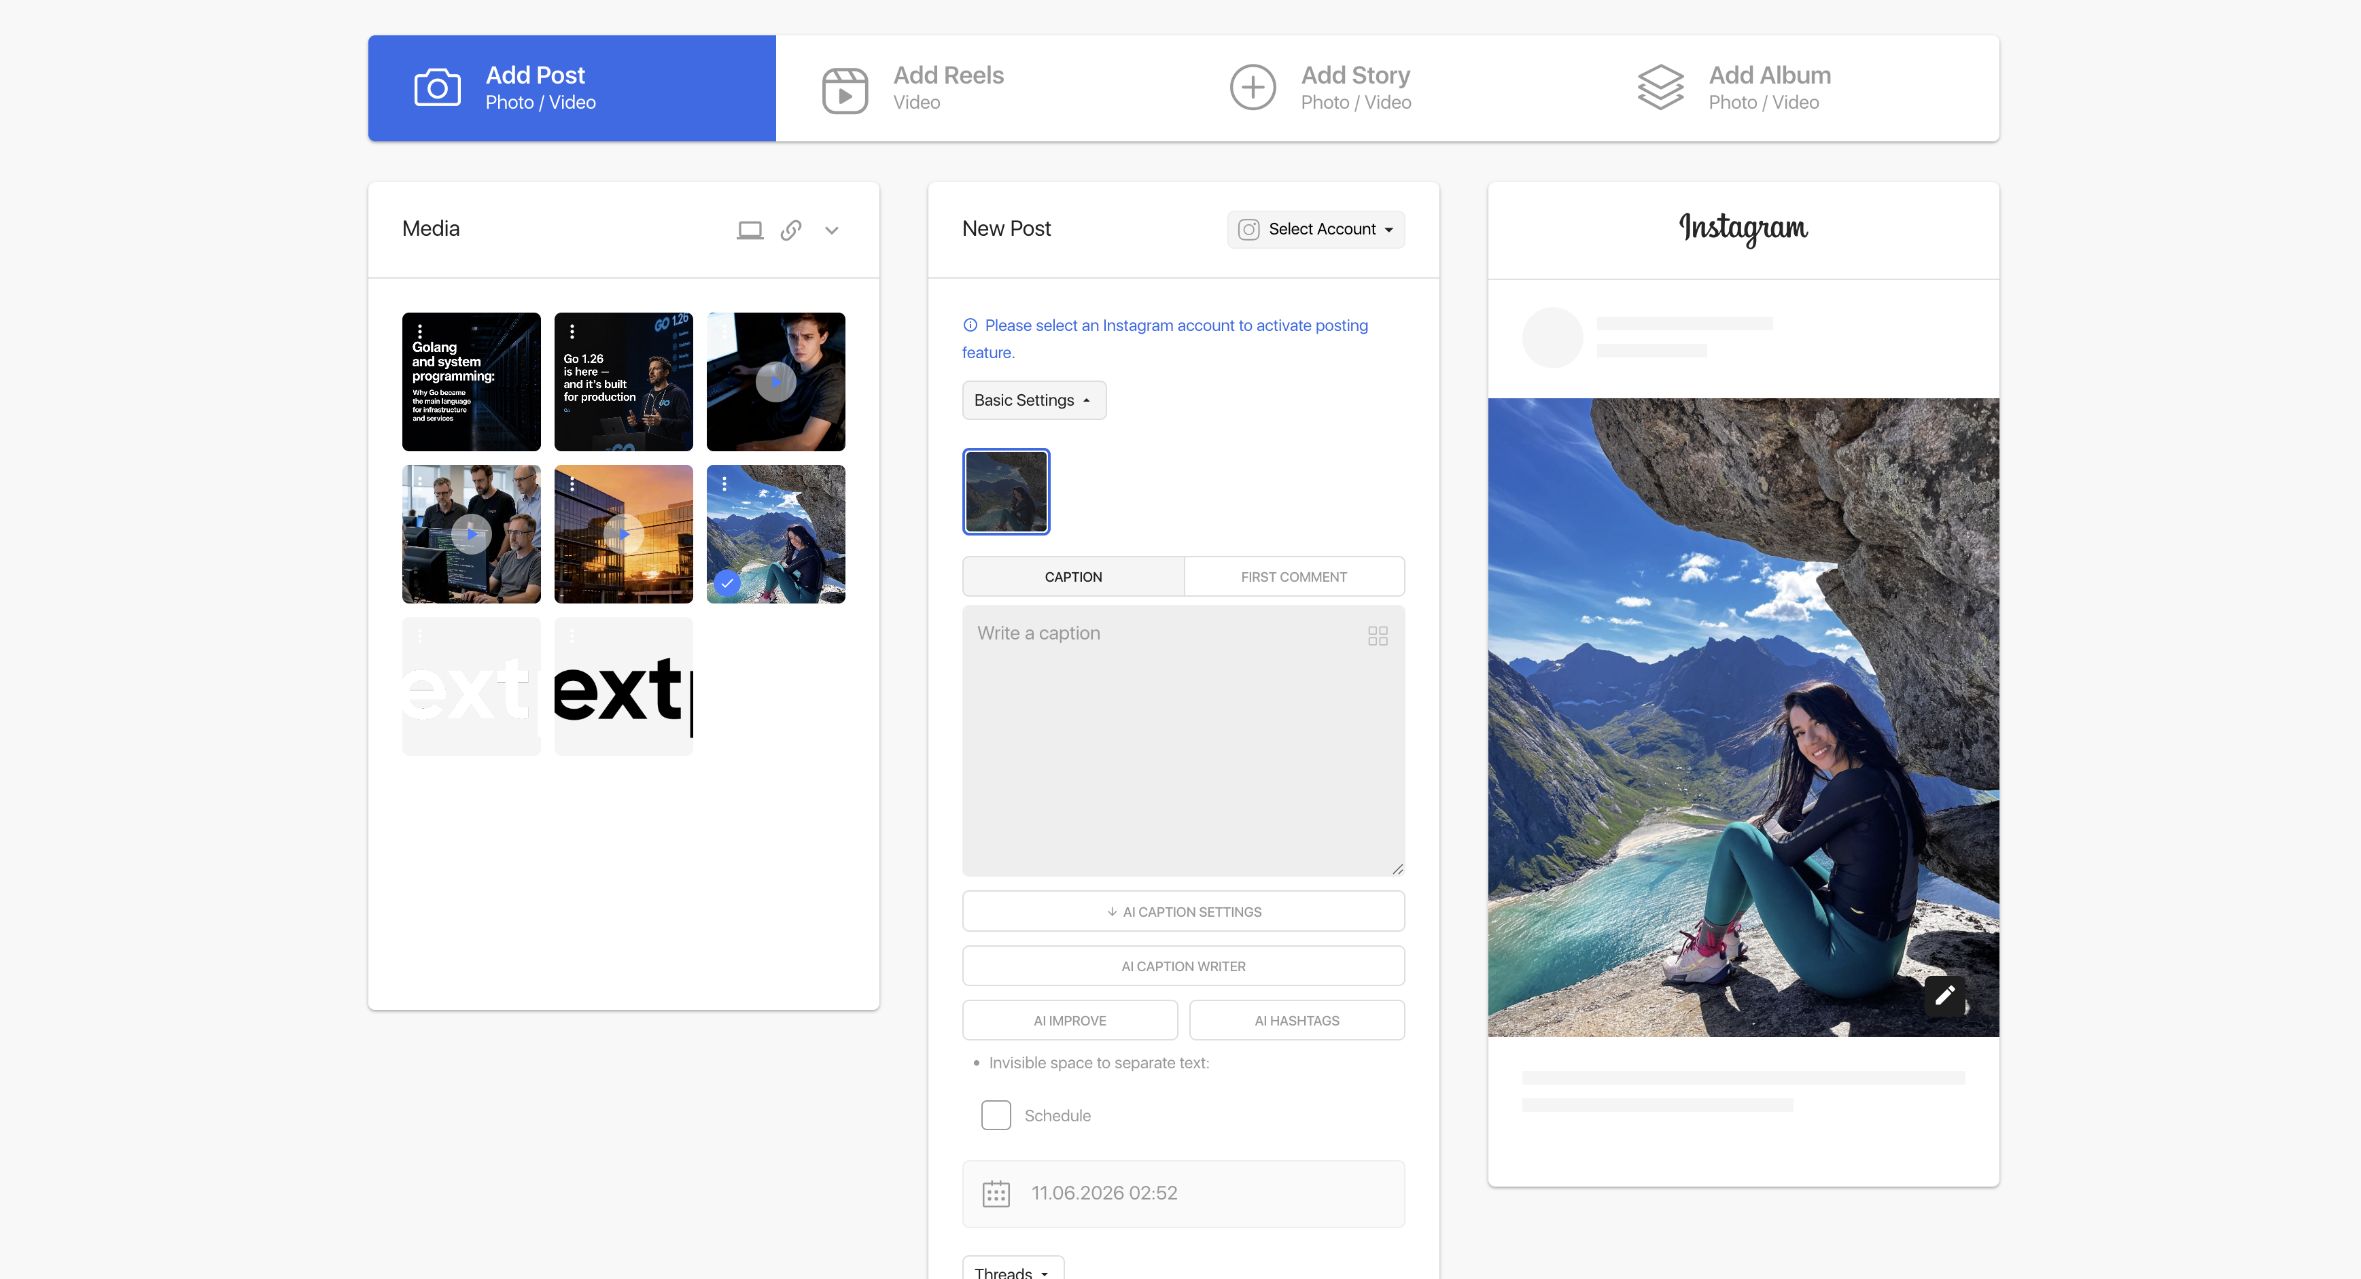Image resolution: width=2361 pixels, height=1279 pixels.
Task: Click the 'Invisible space to separate text:' text
Action: click(1099, 1063)
